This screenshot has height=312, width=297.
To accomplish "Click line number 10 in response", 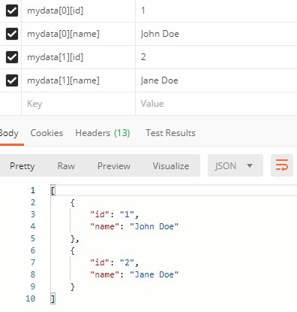I will point(31,298).
